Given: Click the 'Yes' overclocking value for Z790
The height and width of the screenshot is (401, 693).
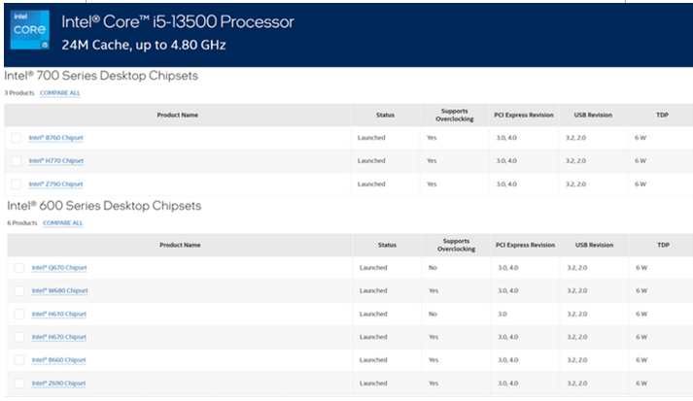Looking at the screenshot, I should [x=432, y=184].
